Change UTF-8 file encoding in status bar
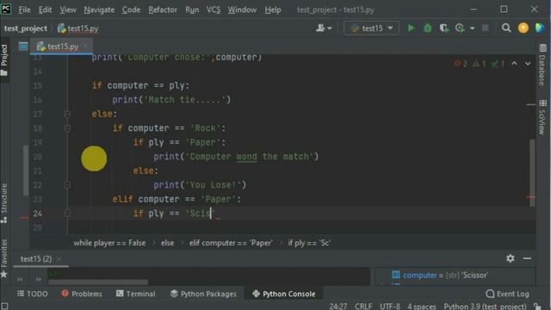 pyautogui.click(x=390, y=307)
